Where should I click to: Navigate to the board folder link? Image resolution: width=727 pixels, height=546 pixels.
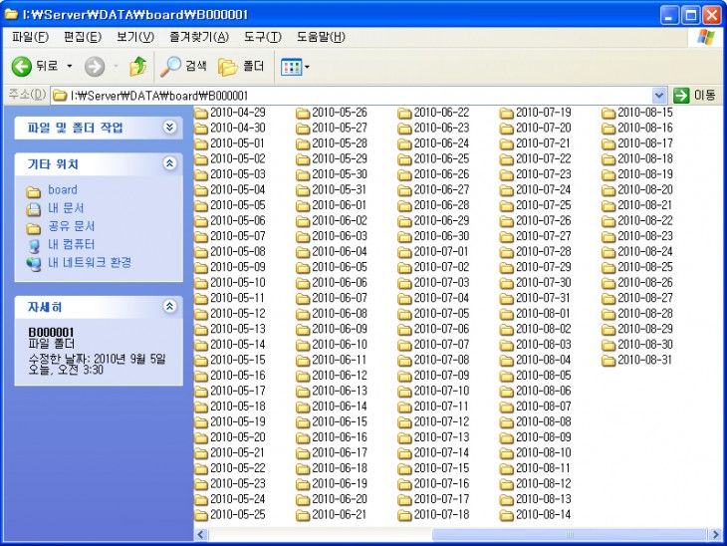pos(62,190)
